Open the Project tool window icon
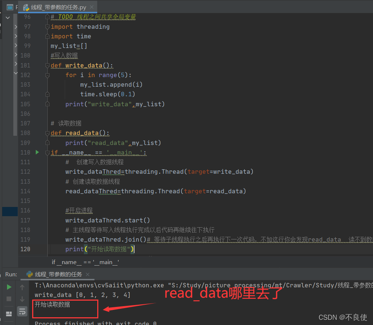Image resolution: width=373 pixels, height=325 pixels. [x=10, y=7]
